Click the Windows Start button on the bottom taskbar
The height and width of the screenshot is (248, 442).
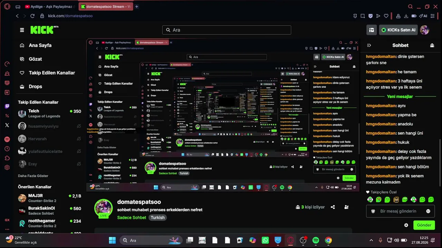(113, 240)
